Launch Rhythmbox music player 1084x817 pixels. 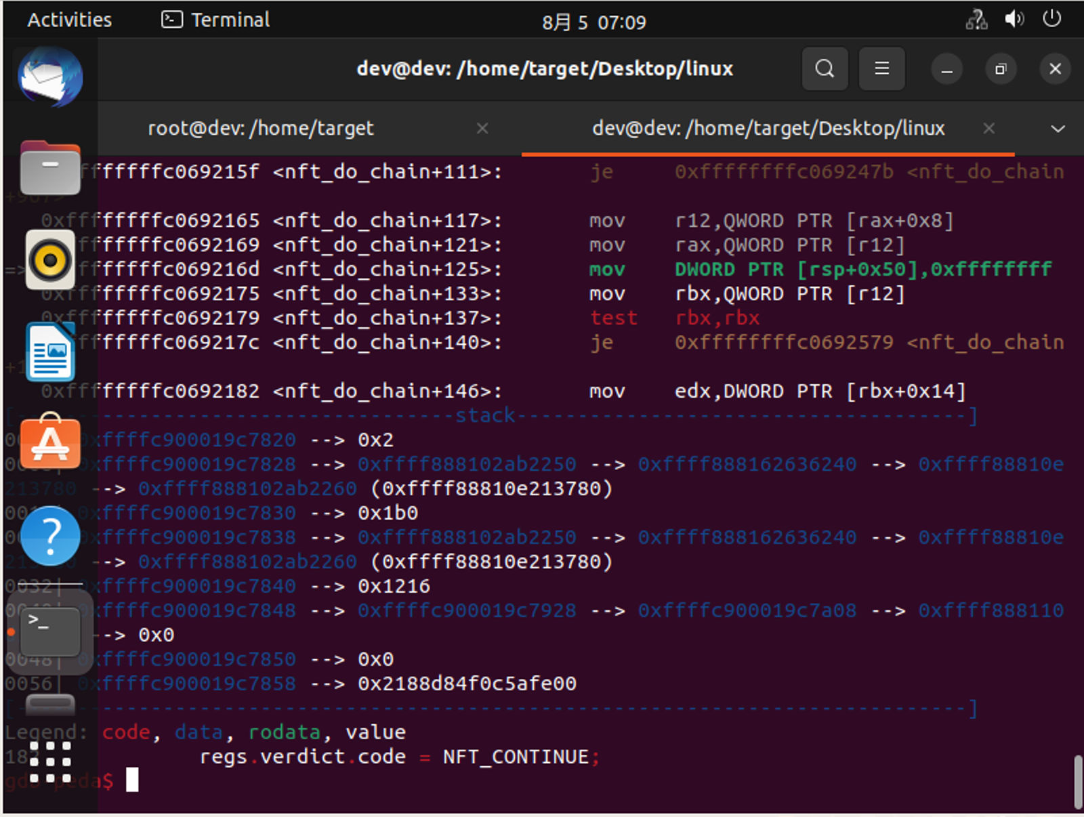click(50, 259)
